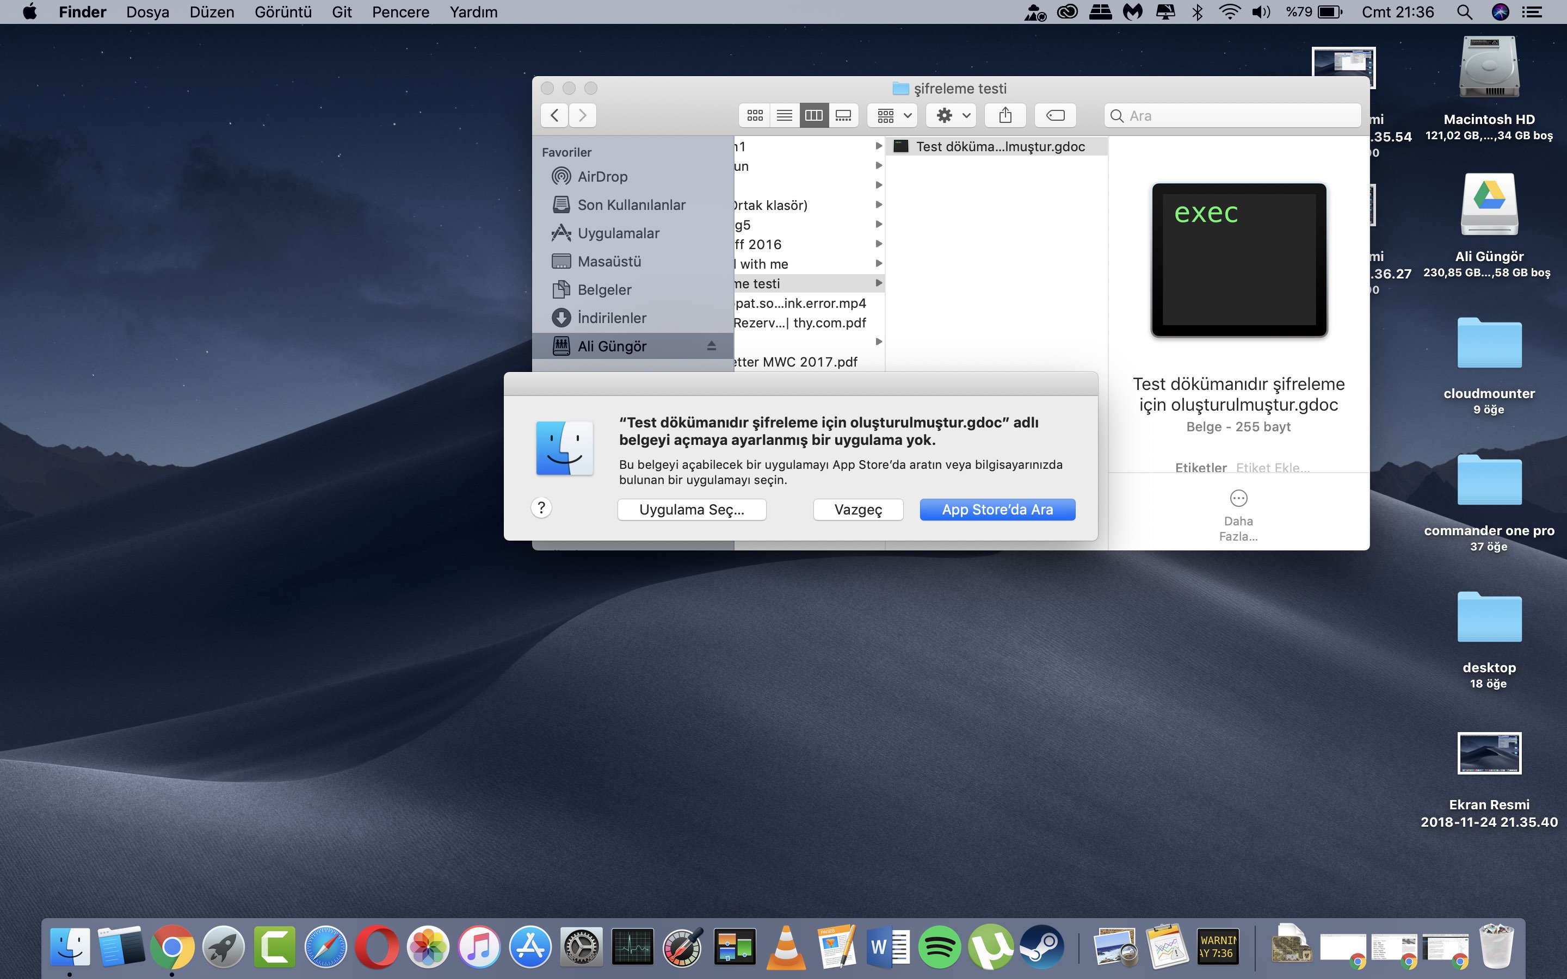The image size is (1567, 979).
Task: Open the Dosya menu
Action: (147, 11)
